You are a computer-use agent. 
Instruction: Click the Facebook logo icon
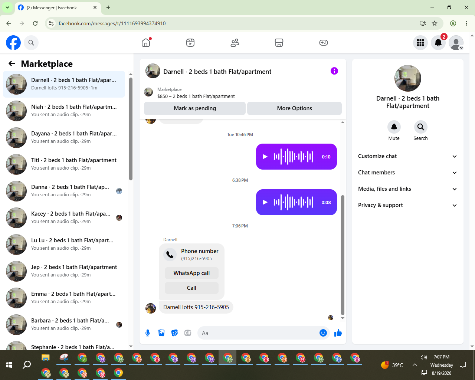pyautogui.click(x=13, y=43)
